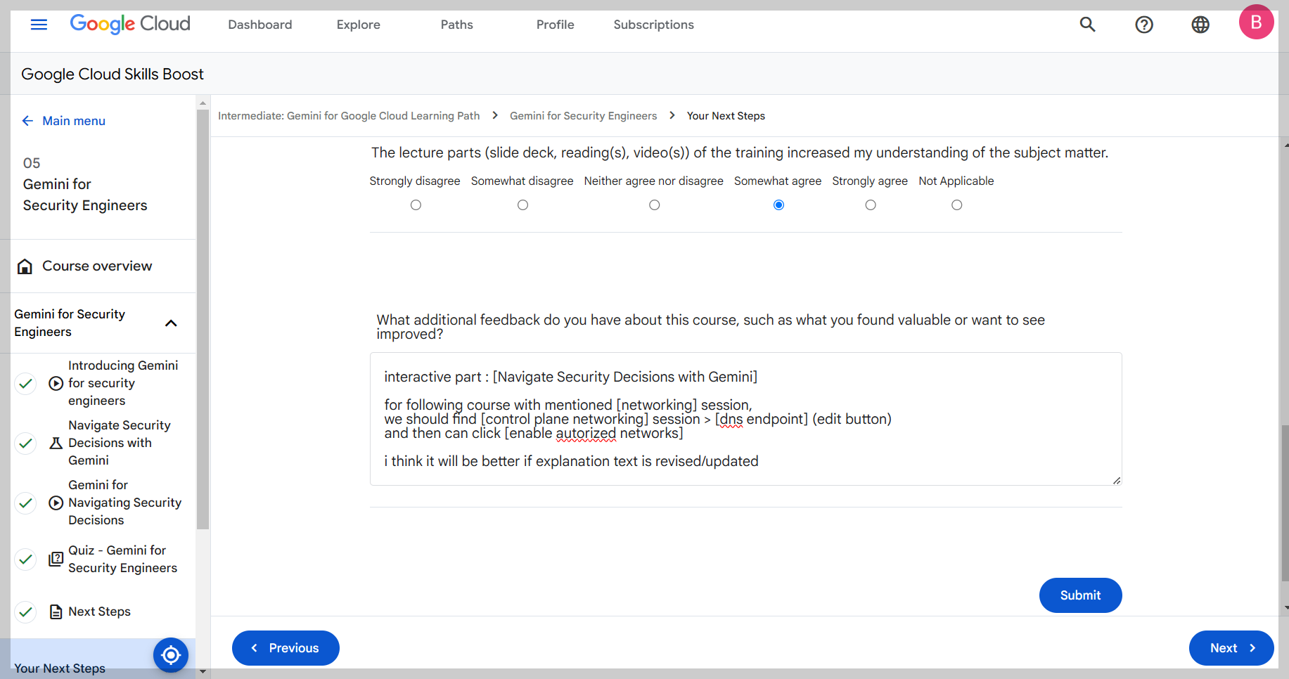Click the main page scrollbar thumb
The width and height of the screenshot is (1289, 679).
[x=1284, y=503]
